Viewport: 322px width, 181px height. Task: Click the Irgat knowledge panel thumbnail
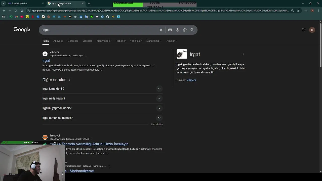tap(182, 54)
